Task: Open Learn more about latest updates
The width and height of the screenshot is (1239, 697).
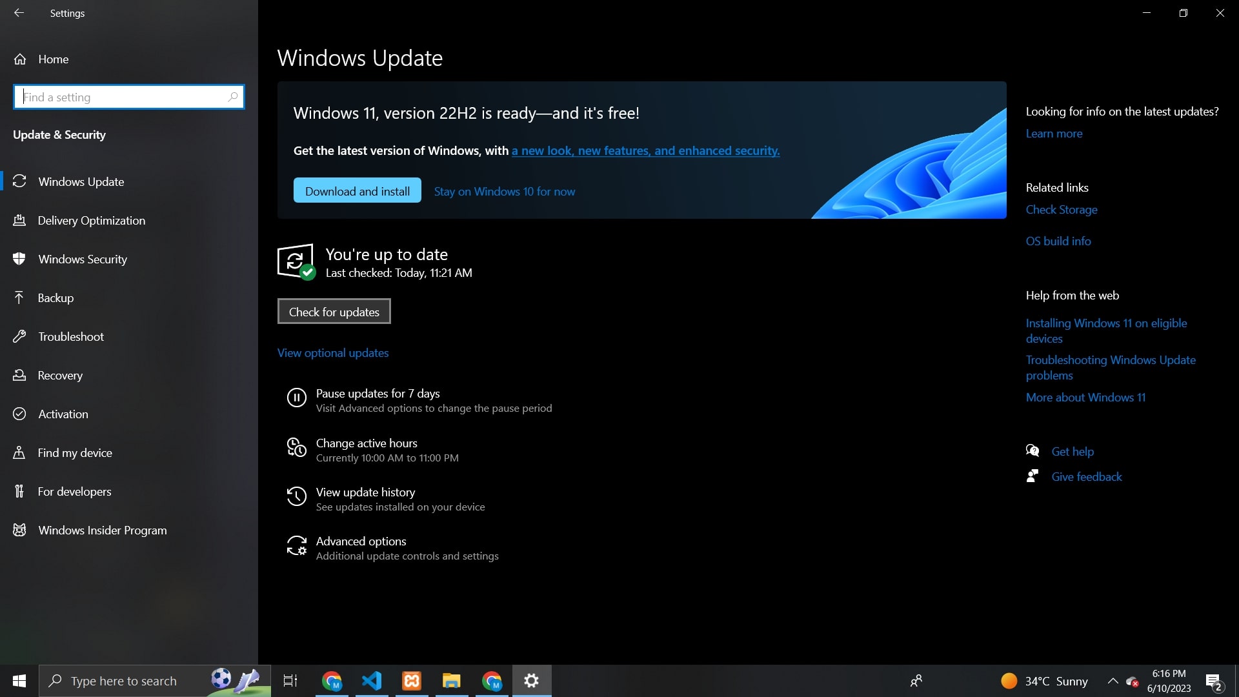Action: pos(1054,134)
